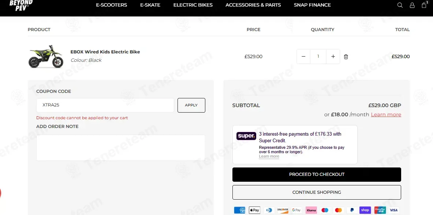
Task: Select the PayPal payment icon
Action: 352,210
